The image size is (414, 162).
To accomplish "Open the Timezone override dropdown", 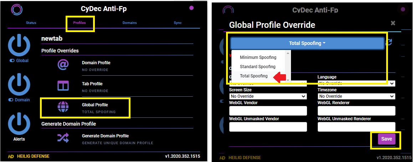I will [x=357, y=96].
